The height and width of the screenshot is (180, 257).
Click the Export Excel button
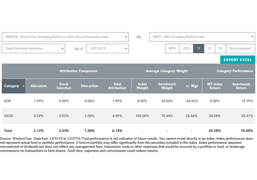pyautogui.click(x=238, y=60)
